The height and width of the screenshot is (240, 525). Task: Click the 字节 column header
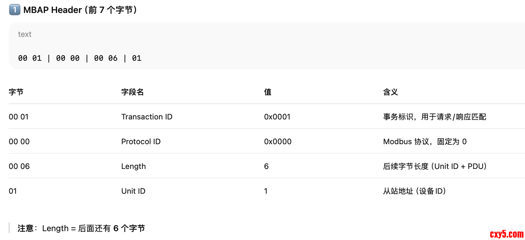[16, 92]
